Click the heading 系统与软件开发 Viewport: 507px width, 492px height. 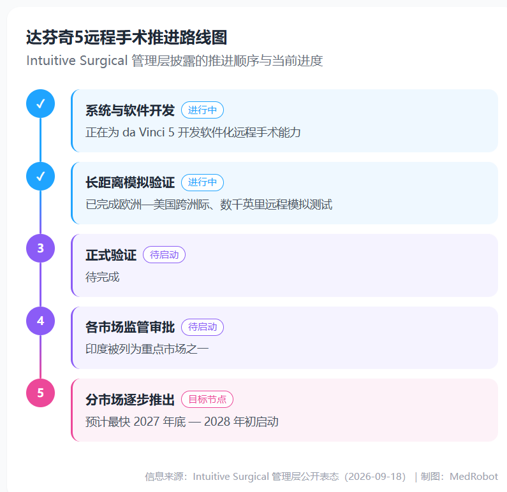pyautogui.click(x=130, y=110)
